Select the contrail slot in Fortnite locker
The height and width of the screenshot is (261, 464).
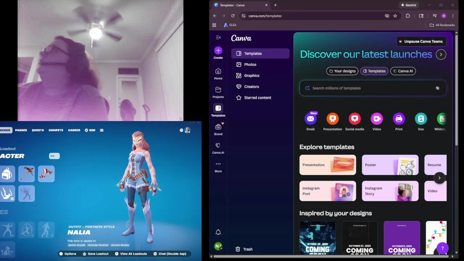[7, 193]
